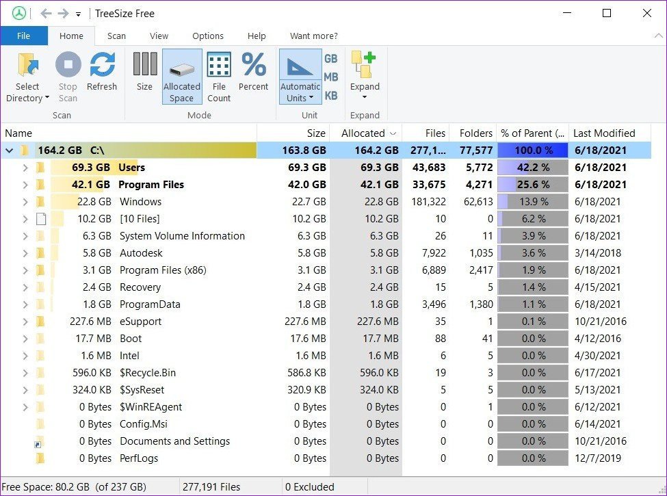Refresh the scan results
The image size is (667, 496).
(x=102, y=65)
